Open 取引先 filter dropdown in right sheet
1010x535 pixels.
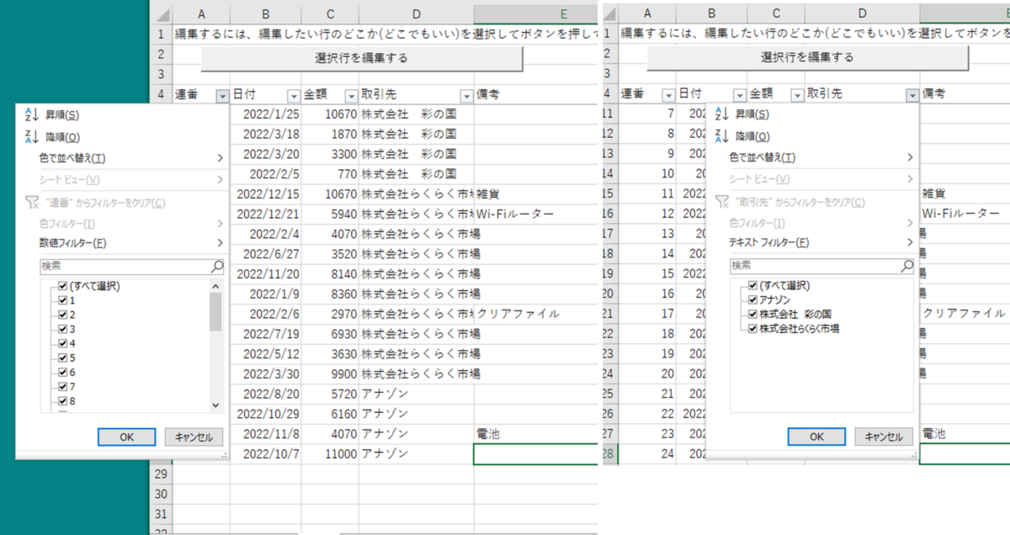point(912,96)
